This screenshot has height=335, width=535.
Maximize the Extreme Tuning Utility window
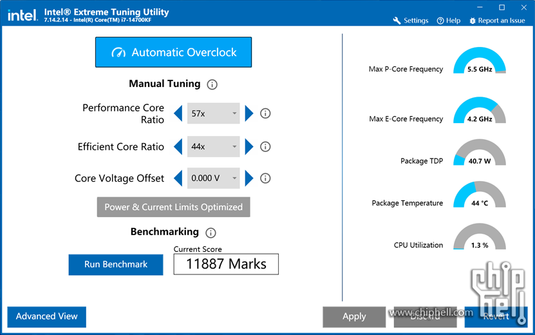(x=502, y=7)
